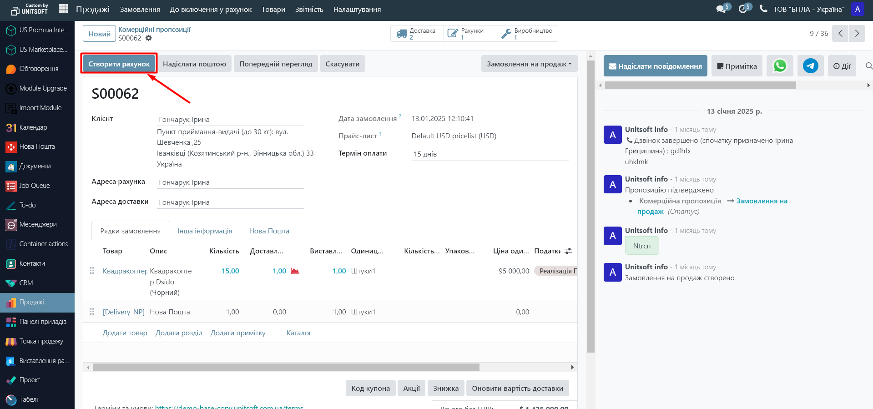Screen dimensions: 873x409
Task: Open the apps grid menu icon
Action: [x=64, y=9]
